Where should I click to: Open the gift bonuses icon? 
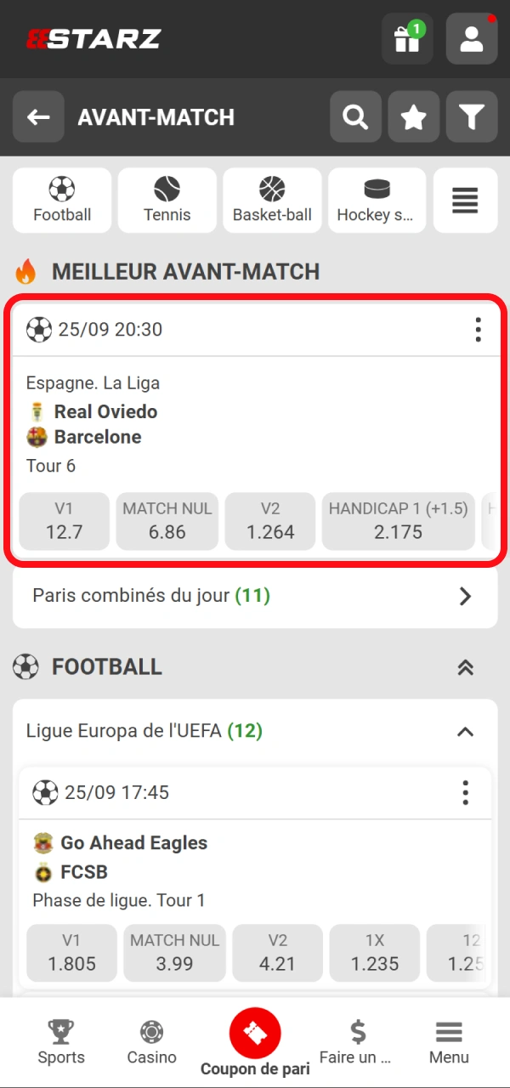coord(407,39)
